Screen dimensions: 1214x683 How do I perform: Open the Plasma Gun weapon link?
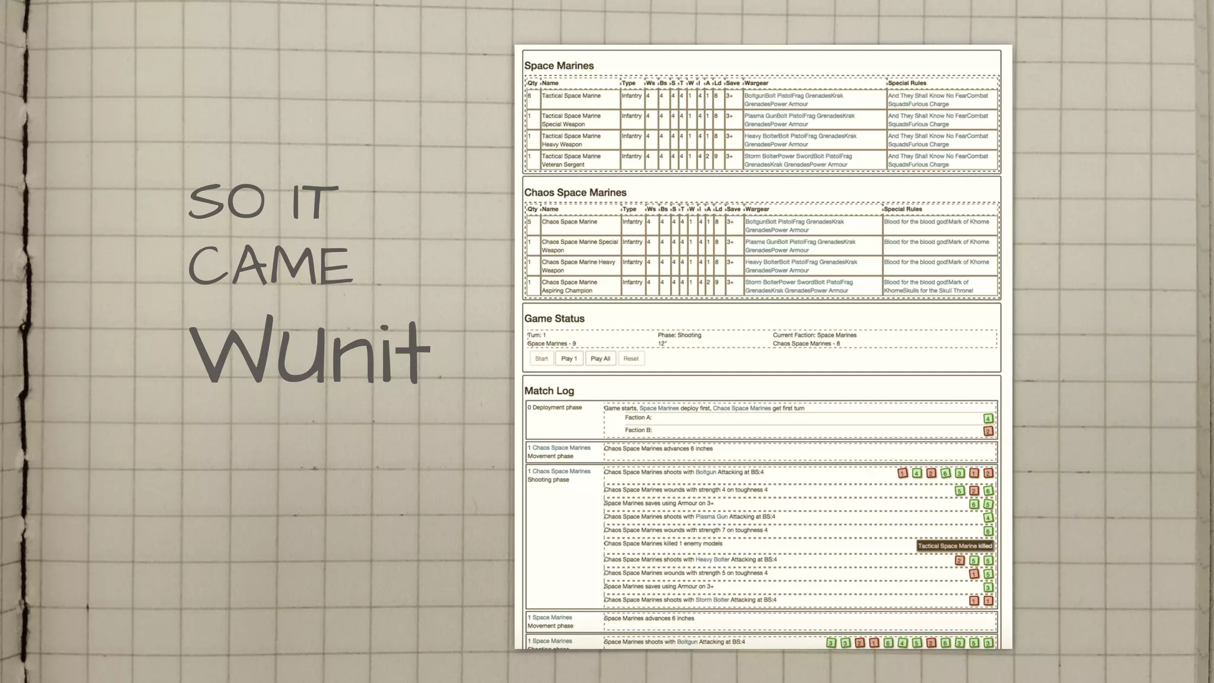[711, 516]
